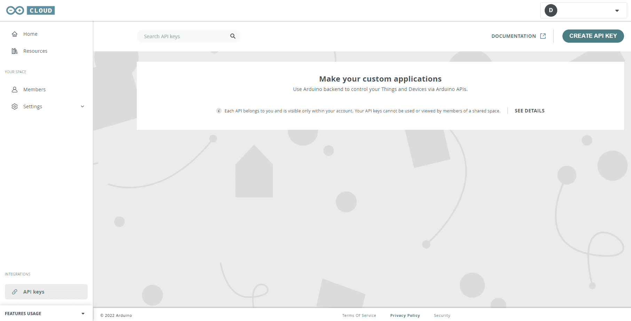
Task: Open the Resources menu item
Action: pyautogui.click(x=35, y=51)
